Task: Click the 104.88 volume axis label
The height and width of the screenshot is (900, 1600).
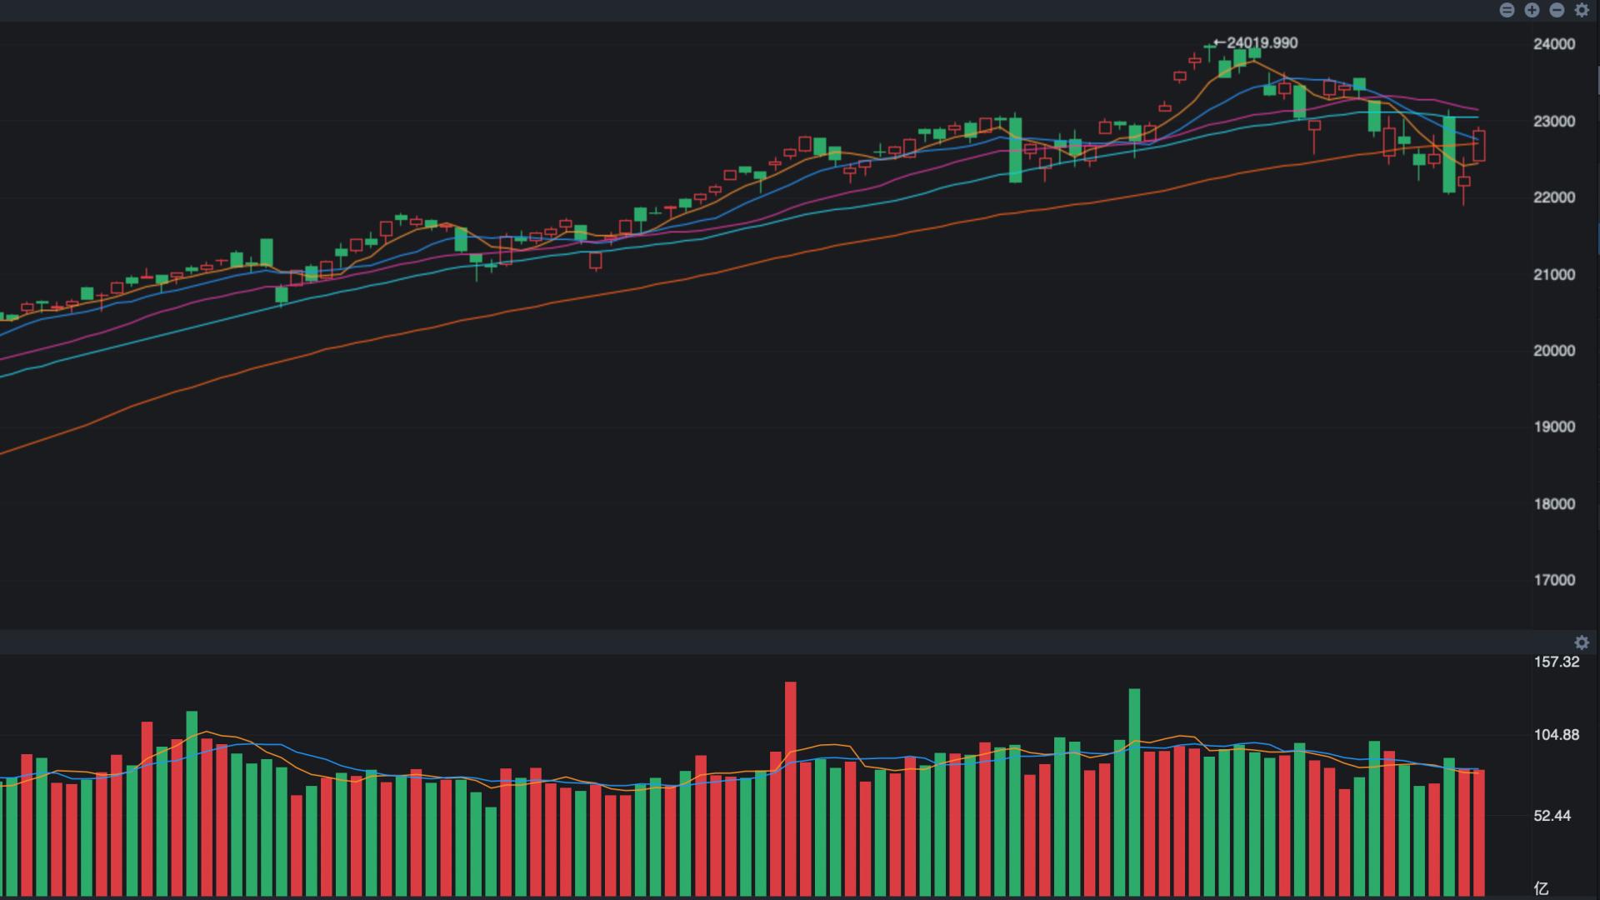Action: point(1556,735)
